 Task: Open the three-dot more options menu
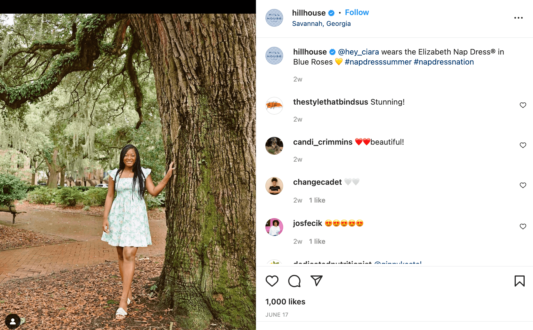(x=518, y=18)
